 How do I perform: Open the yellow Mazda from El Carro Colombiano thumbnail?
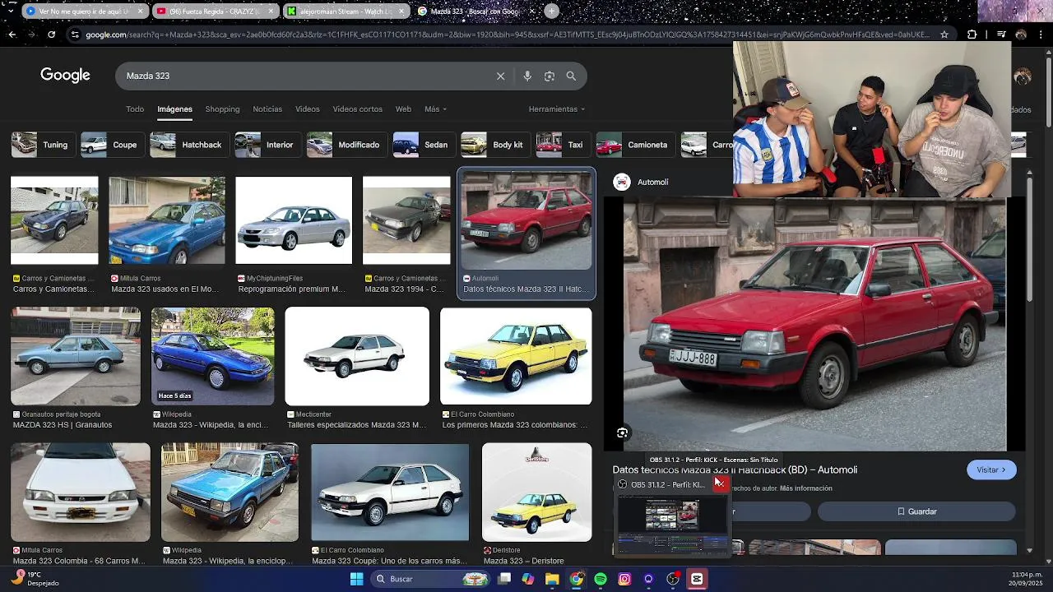click(516, 356)
